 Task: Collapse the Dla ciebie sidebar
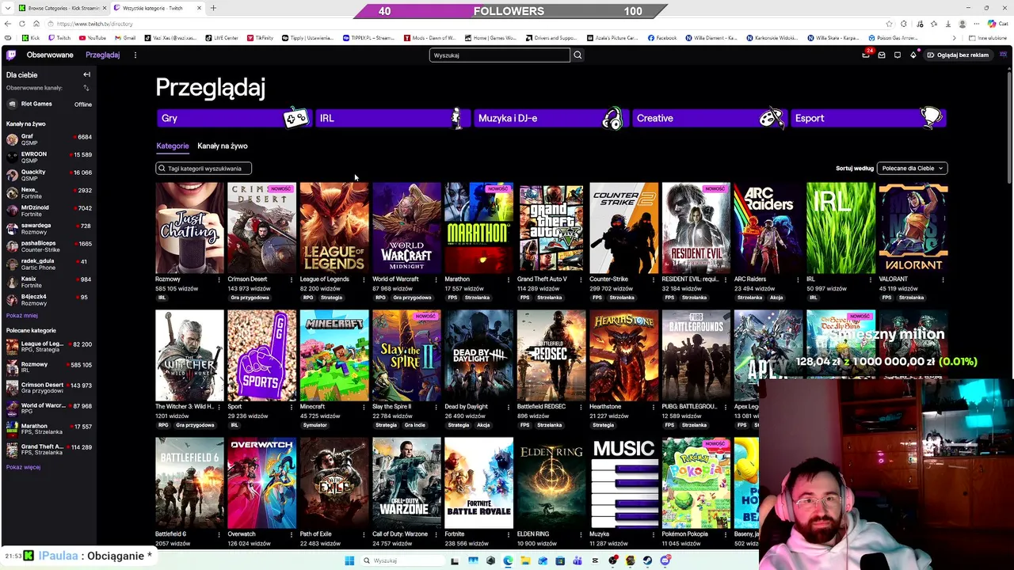click(86, 74)
